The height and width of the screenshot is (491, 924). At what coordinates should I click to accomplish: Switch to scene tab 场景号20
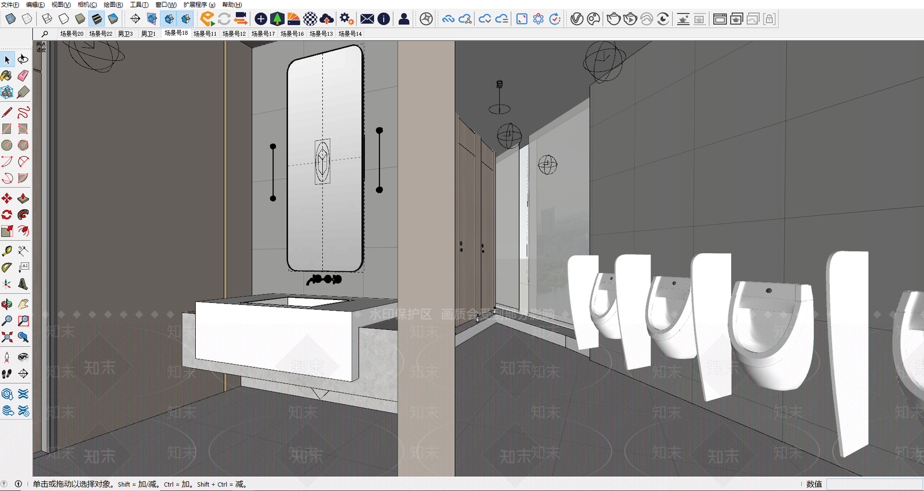tap(72, 34)
